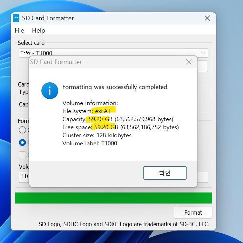Viewport: 243px width, 243px height.
Task: Close the SD Card Formatter main window
Action: point(207,18)
